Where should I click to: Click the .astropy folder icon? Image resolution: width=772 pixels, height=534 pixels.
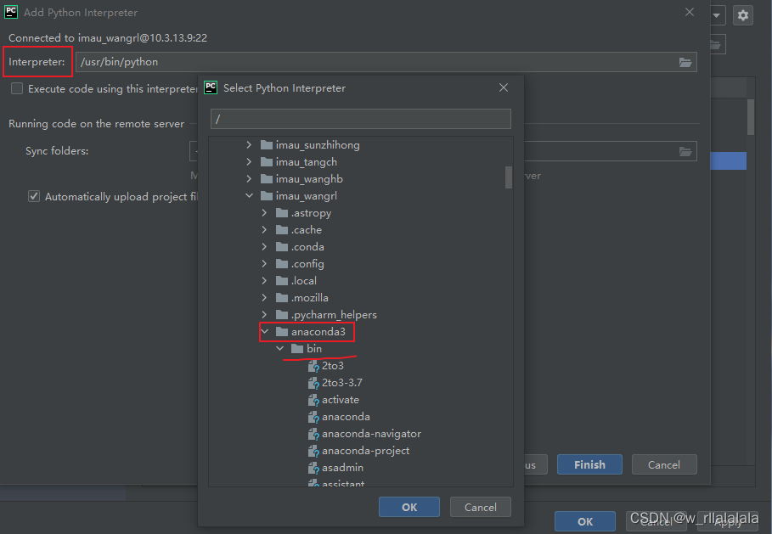282,212
